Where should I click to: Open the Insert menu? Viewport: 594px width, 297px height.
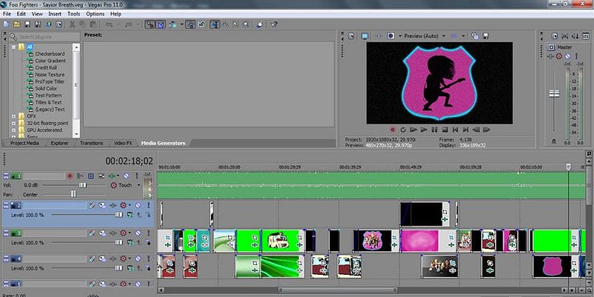54,14
